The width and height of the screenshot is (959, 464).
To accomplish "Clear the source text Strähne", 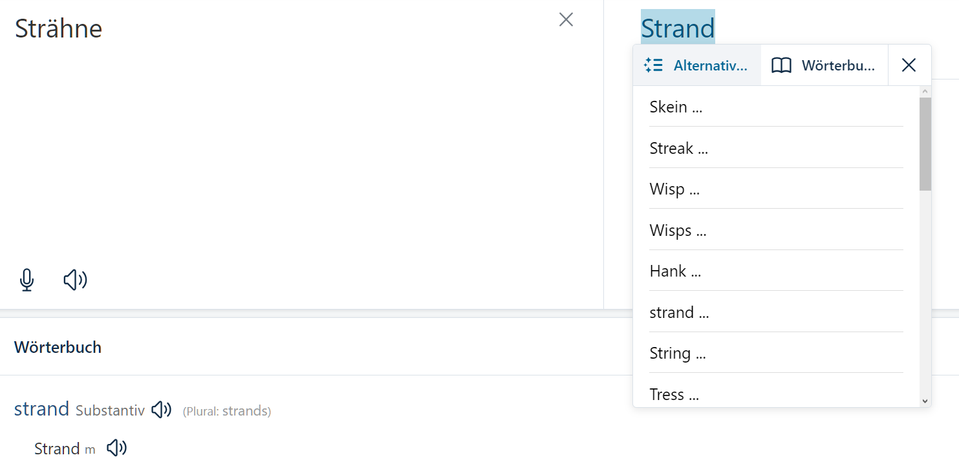I will click(566, 20).
